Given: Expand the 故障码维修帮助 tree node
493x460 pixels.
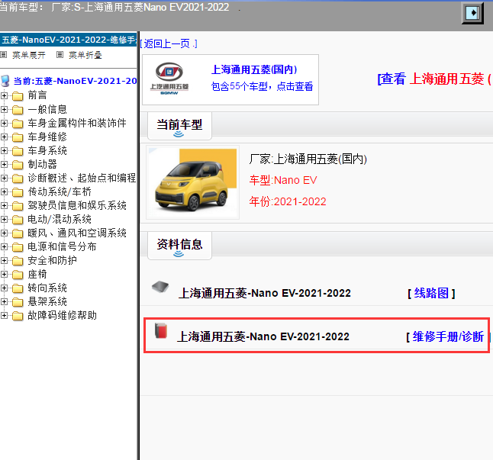Looking at the screenshot, I should coord(4,315).
